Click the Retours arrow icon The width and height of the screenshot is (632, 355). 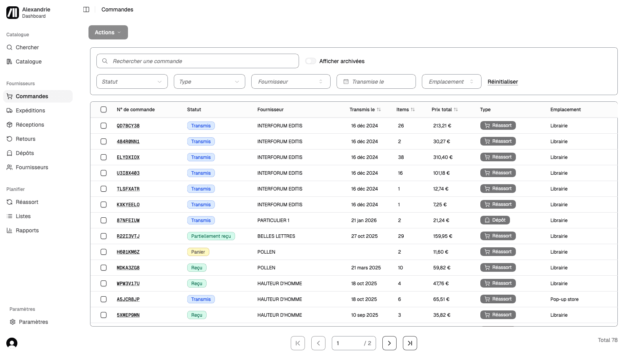pyautogui.click(x=9, y=139)
